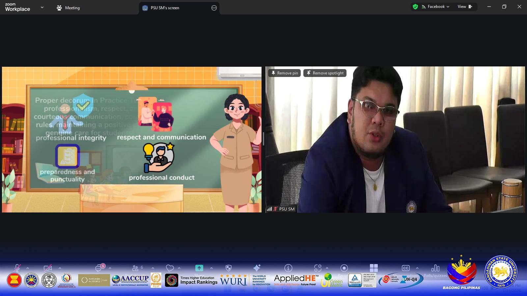Screen dimensions: 527x296
Task: Switch to the Meeting tab
Action: click(68, 8)
